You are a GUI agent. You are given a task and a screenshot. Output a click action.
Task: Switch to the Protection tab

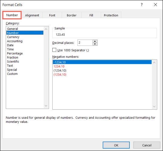tap(111, 15)
